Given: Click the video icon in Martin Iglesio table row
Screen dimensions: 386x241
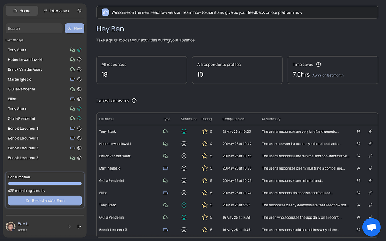Looking at the screenshot, I should tap(165, 168).
